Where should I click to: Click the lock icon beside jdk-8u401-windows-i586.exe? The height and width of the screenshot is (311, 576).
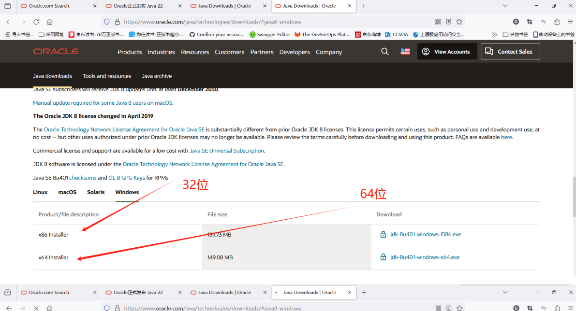pyautogui.click(x=383, y=234)
